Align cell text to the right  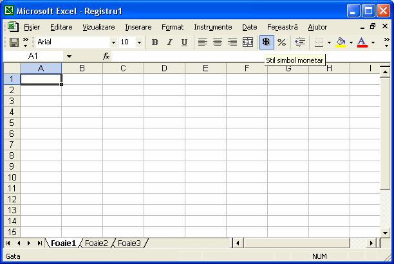[x=232, y=42]
